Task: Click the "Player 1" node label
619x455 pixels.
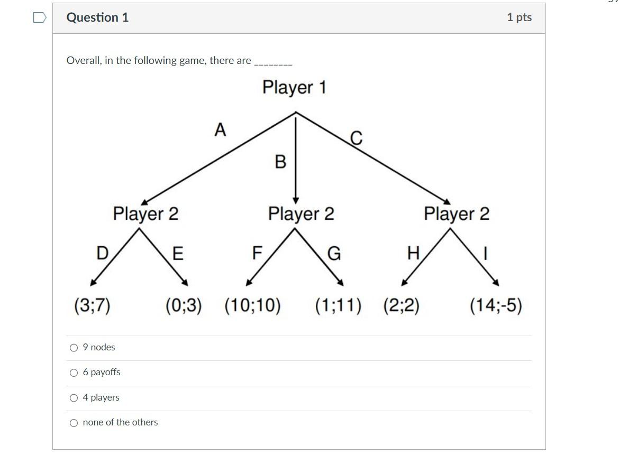Action: pyautogui.click(x=295, y=88)
